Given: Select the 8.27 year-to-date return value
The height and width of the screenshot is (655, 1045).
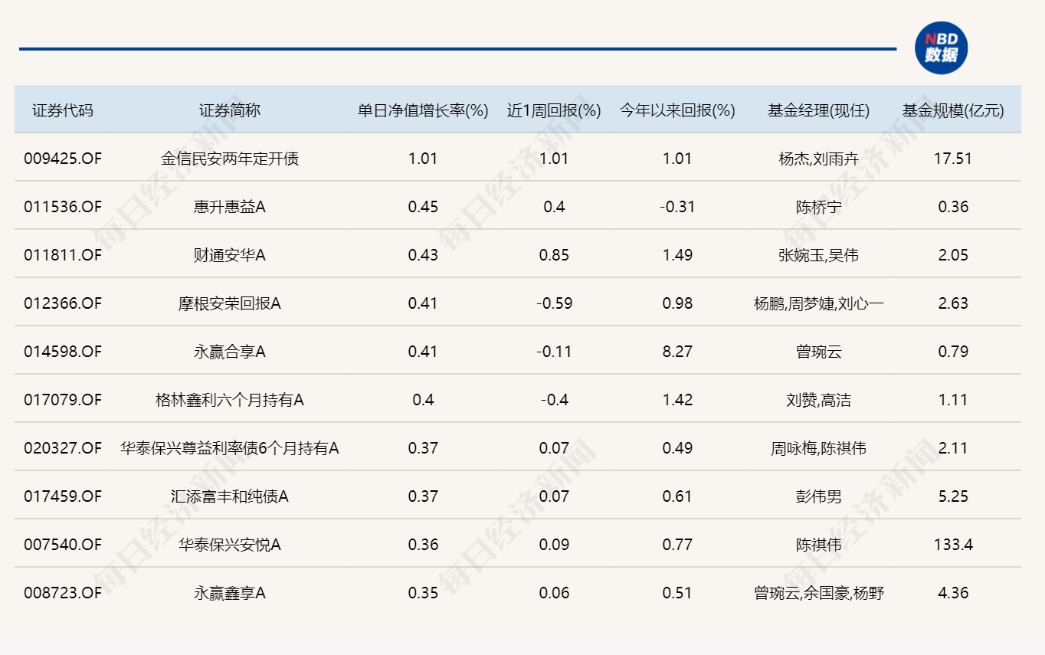Looking at the screenshot, I should tap(677, 352).
